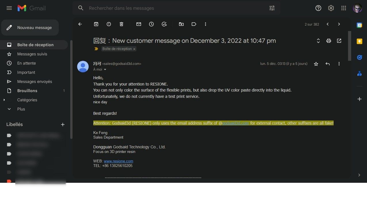Delete this message with trash icon
The image size is (367, 202).
tap(121, 24)
